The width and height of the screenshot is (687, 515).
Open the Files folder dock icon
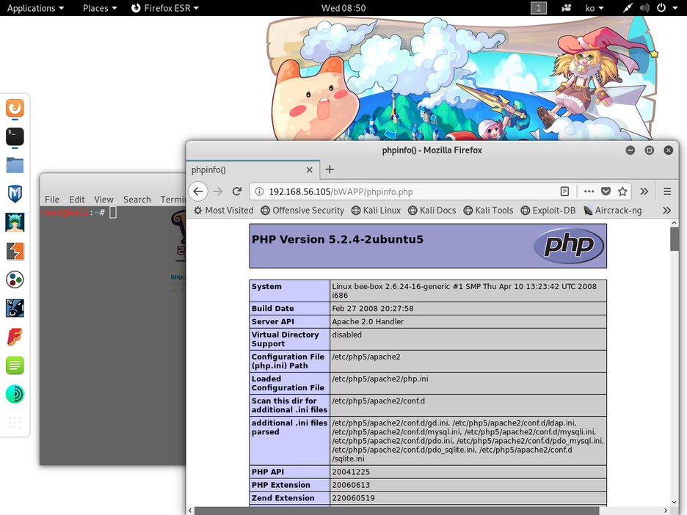point(15,165)
